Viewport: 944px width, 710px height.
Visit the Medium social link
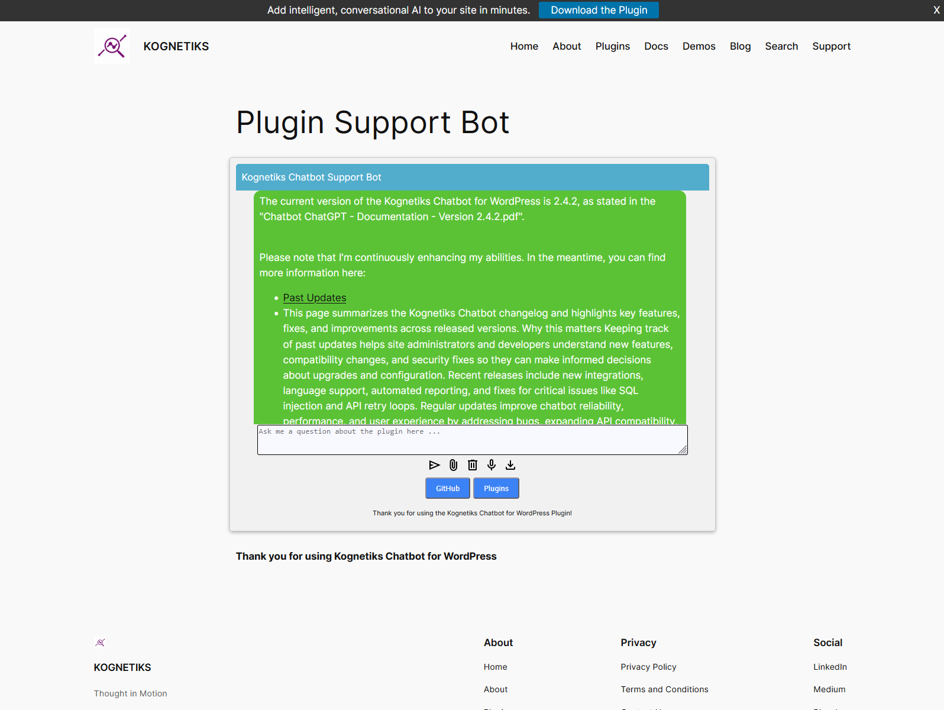point(829,689)
